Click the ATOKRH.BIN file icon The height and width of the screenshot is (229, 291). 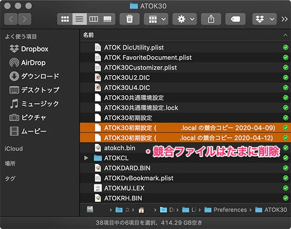coord(98,198)
